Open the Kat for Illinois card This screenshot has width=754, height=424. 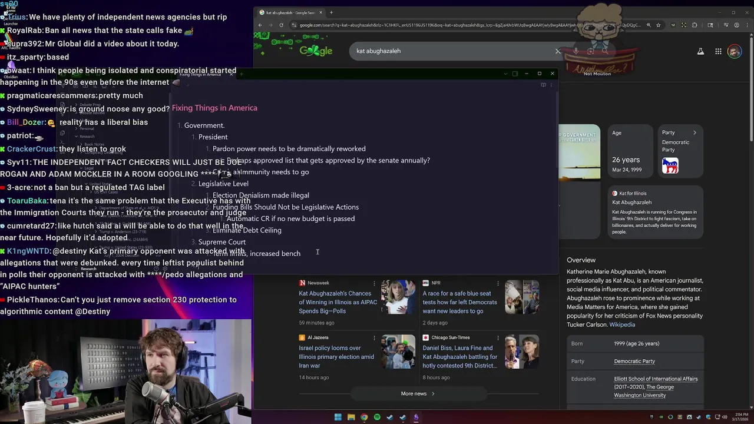point(655,212)
